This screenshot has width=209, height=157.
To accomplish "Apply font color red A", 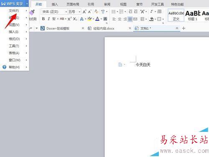I will [x=97, y=19].
